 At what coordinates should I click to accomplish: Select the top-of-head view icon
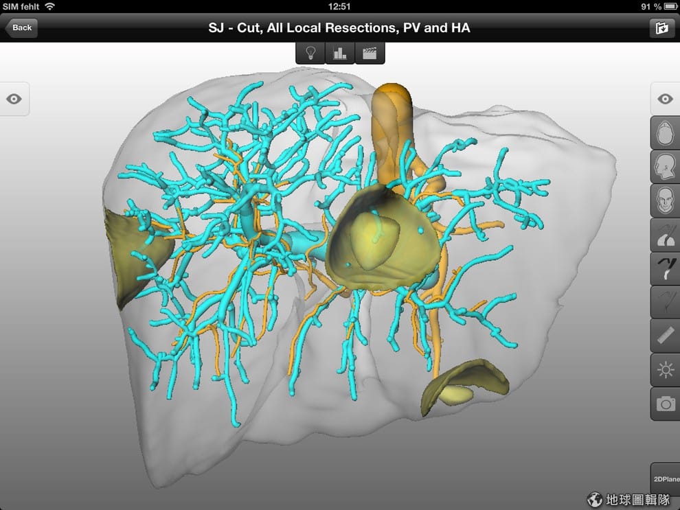point(666,132)
